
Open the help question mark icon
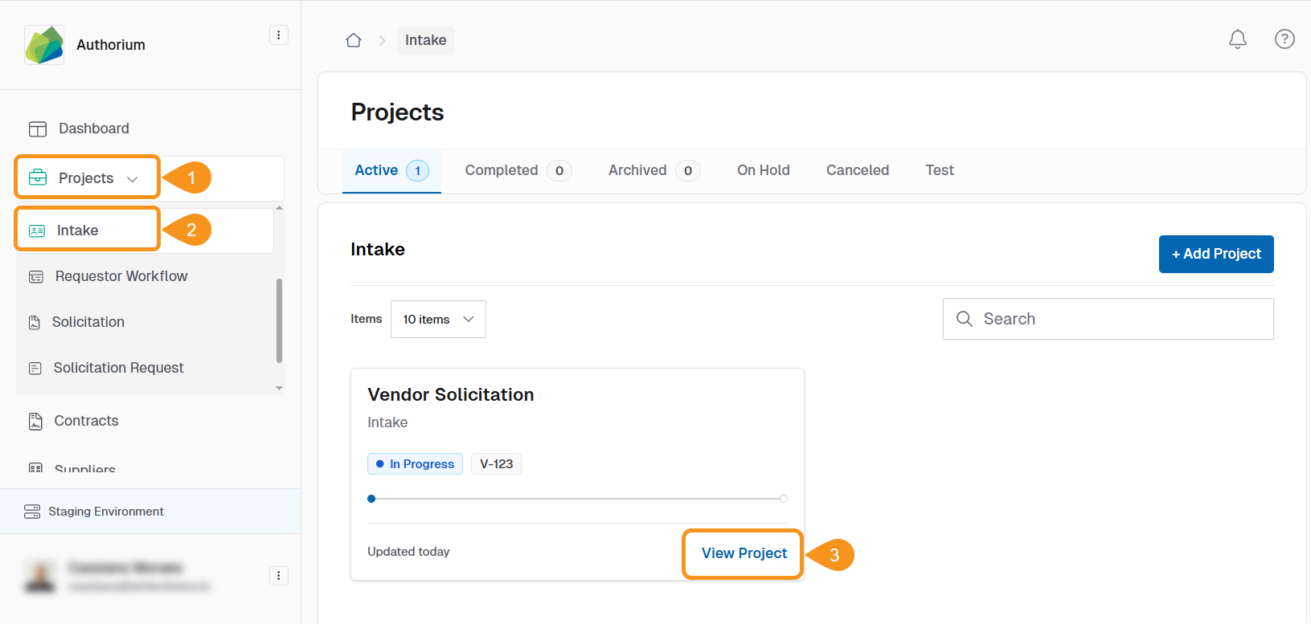(x=1284, y=39)
